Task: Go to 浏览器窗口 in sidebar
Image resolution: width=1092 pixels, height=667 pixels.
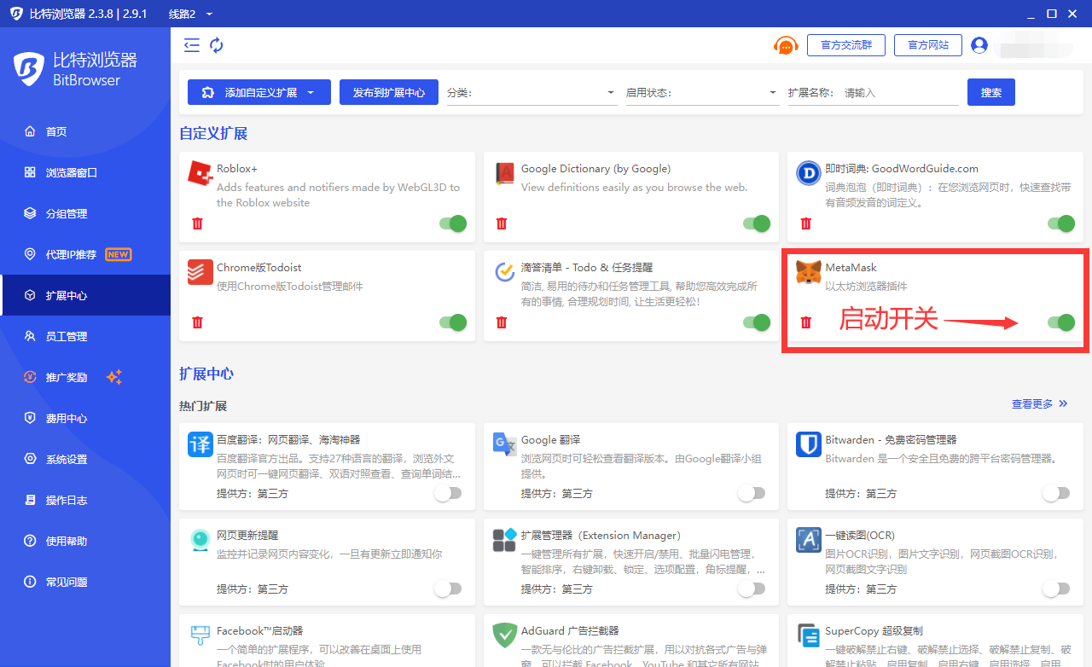Action: click(x=72, y=172)
